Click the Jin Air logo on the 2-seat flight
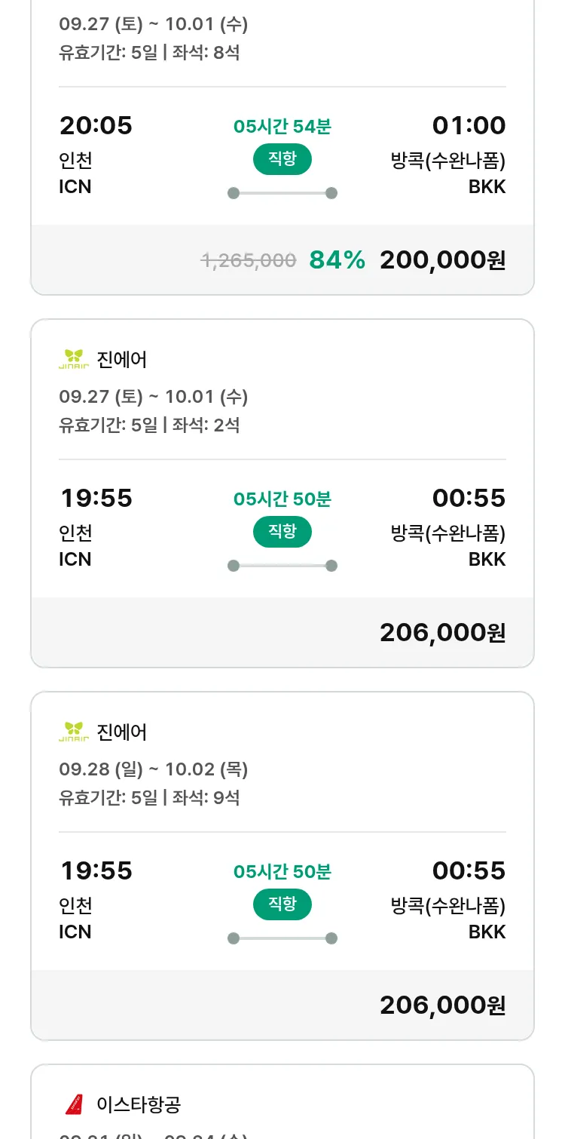The width and height of the screenshot is (565, 1139). [73, 360]
